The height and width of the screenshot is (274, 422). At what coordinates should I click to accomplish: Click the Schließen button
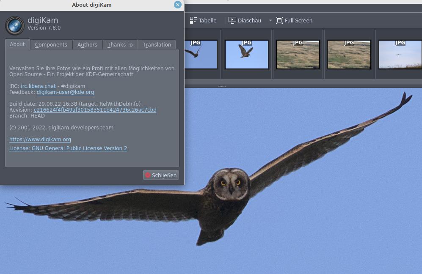pos(161,175)
